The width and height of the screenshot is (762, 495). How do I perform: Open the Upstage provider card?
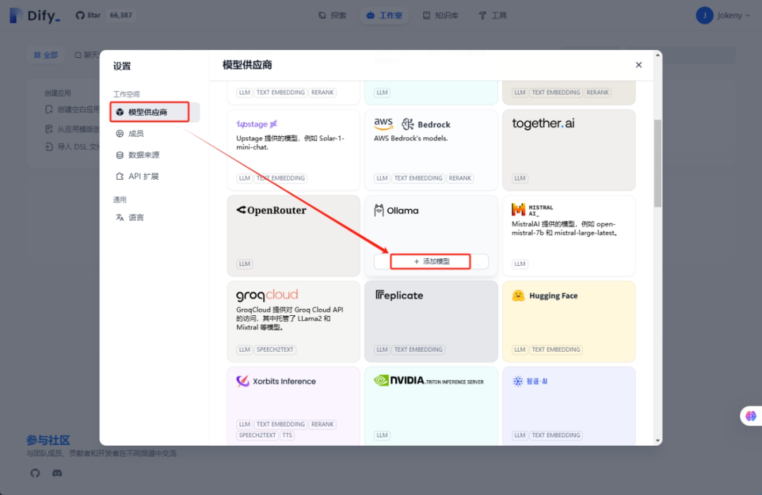point(294,149)
